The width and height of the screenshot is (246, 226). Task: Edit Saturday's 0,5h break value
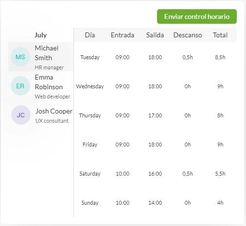(188, 174)
